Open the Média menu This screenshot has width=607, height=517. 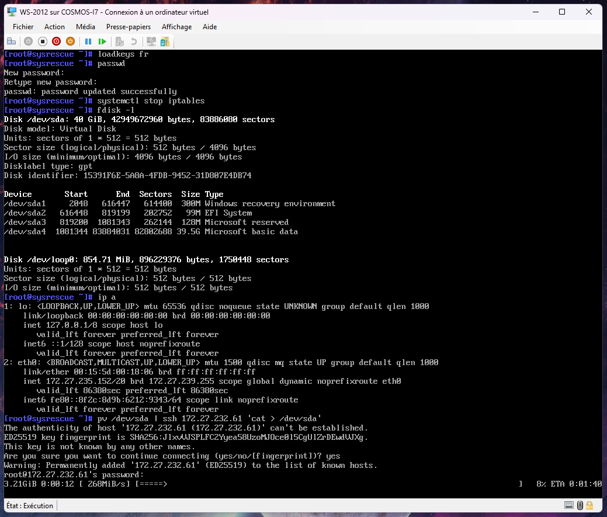[85, 27]
